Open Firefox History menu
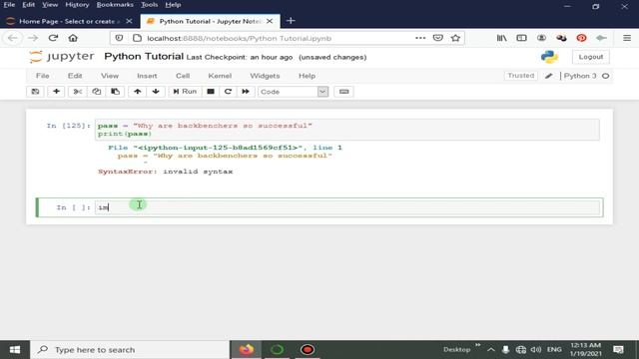The height and width of the screenshot is (359, 639). point(77,5)
